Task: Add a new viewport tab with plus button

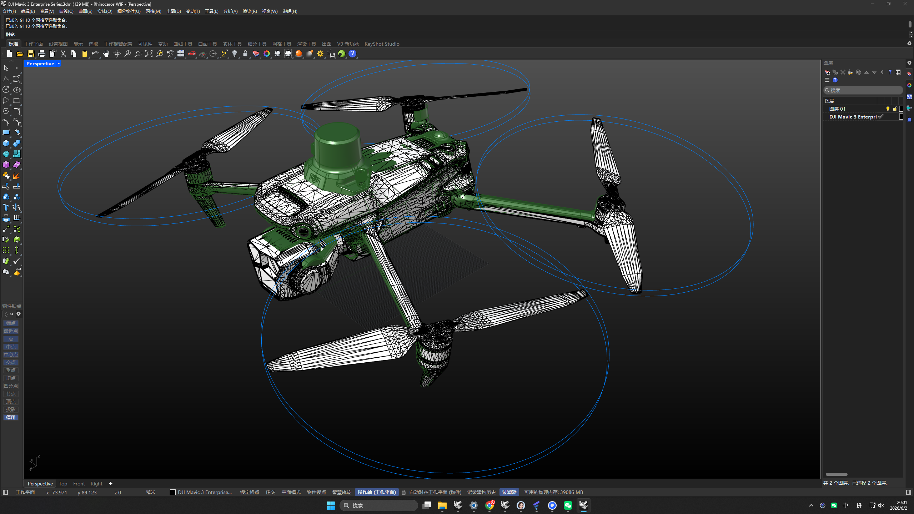Action: 111,484
